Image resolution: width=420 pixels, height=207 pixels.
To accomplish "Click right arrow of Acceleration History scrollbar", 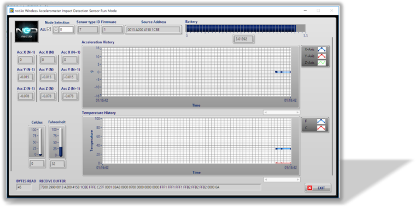I will 297,112.
